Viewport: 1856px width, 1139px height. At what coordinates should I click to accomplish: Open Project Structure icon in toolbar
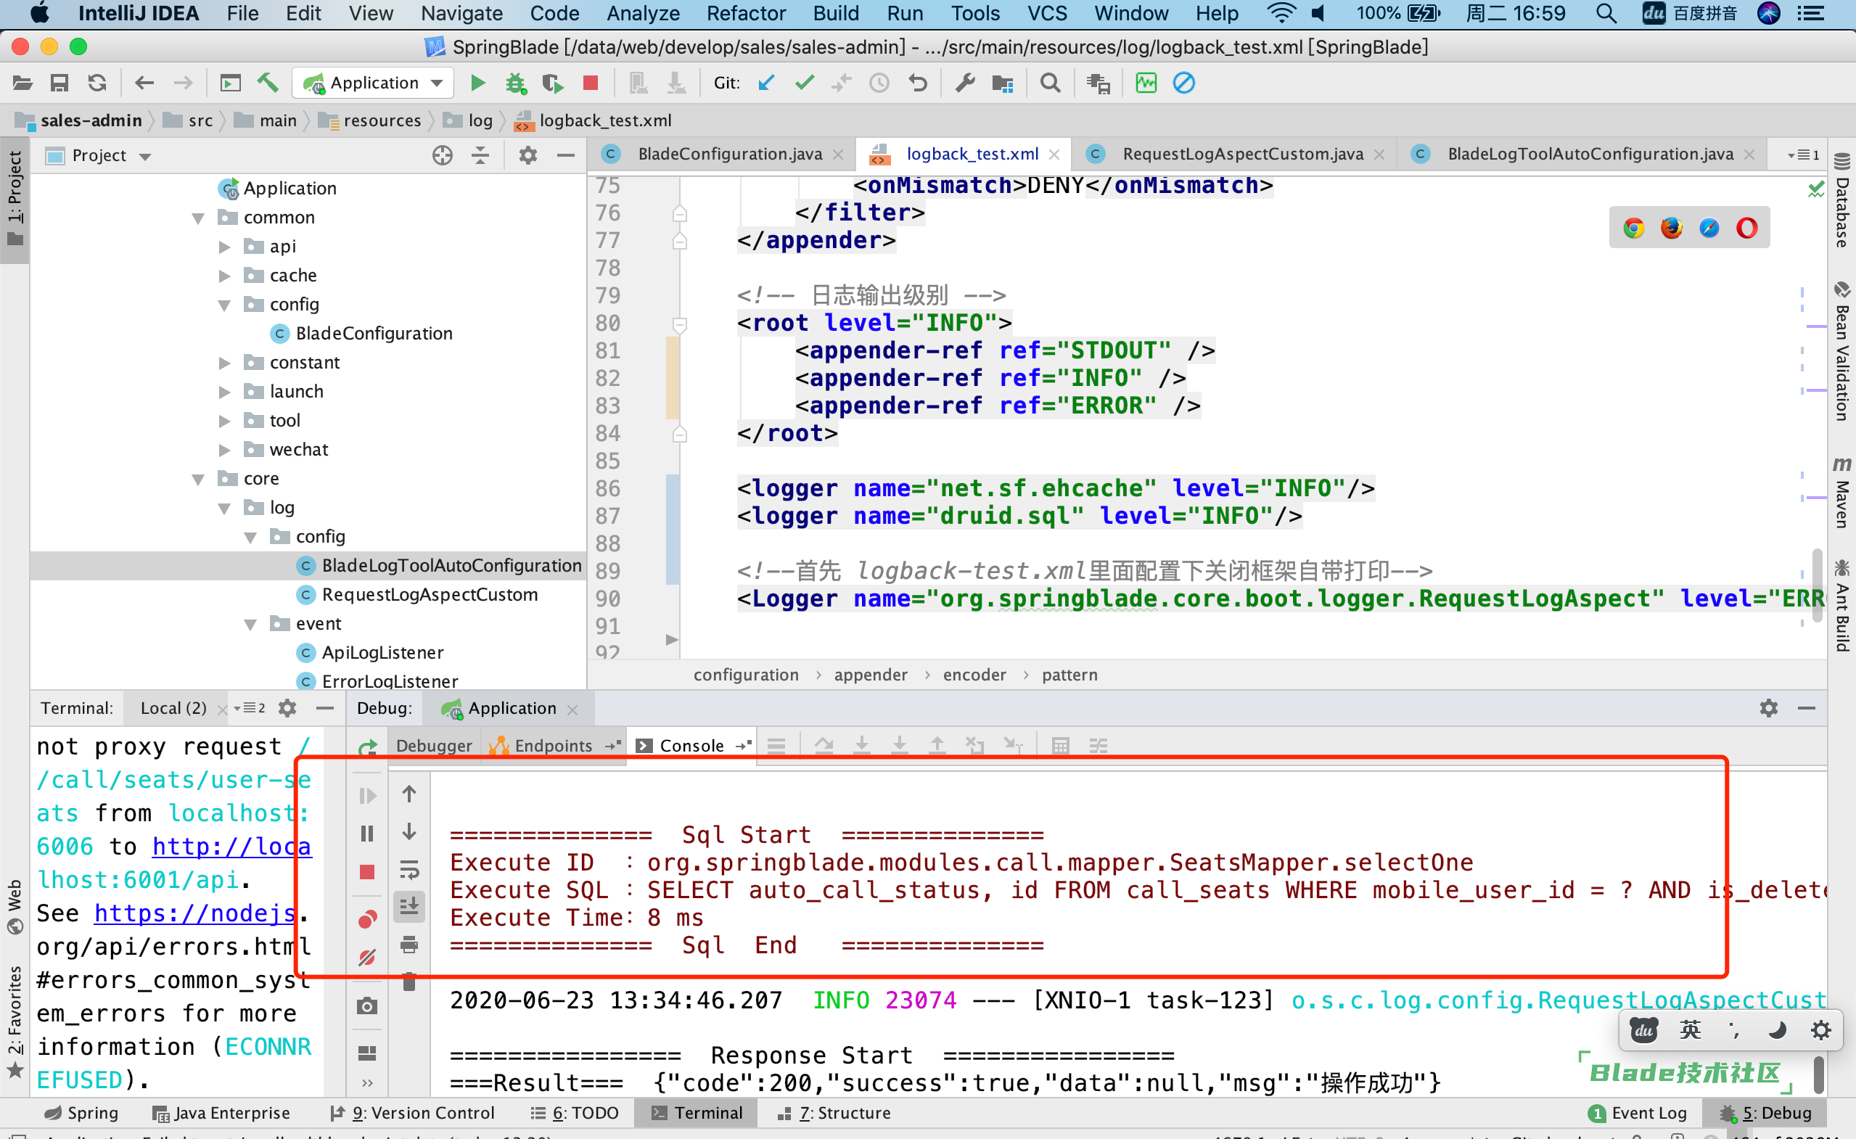click(x=1003, y=83)
